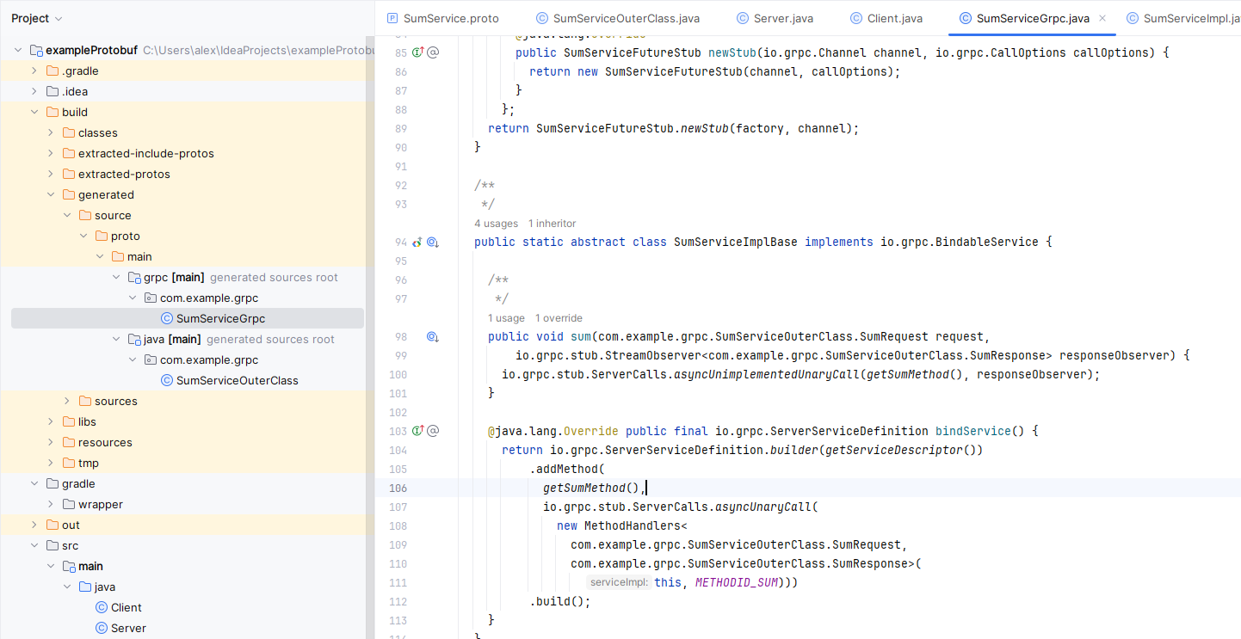The image size is (1241, 639).
Task: Click the Client.java class icon in tab
Action: [856, 18]
